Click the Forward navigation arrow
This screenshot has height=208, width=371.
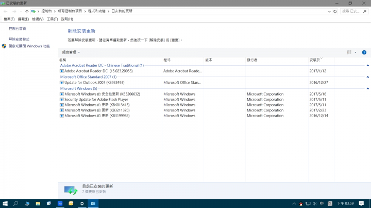point(14,11)
